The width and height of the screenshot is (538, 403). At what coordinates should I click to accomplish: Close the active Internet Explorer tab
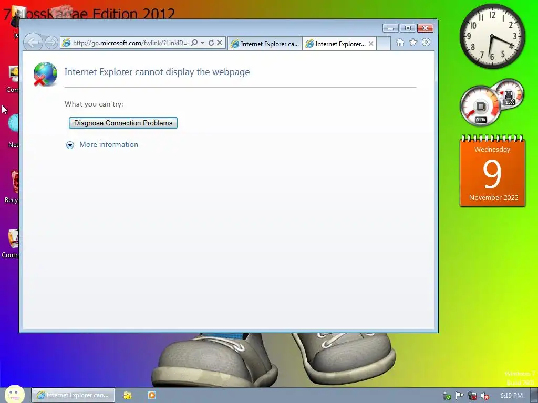[371, 44]
